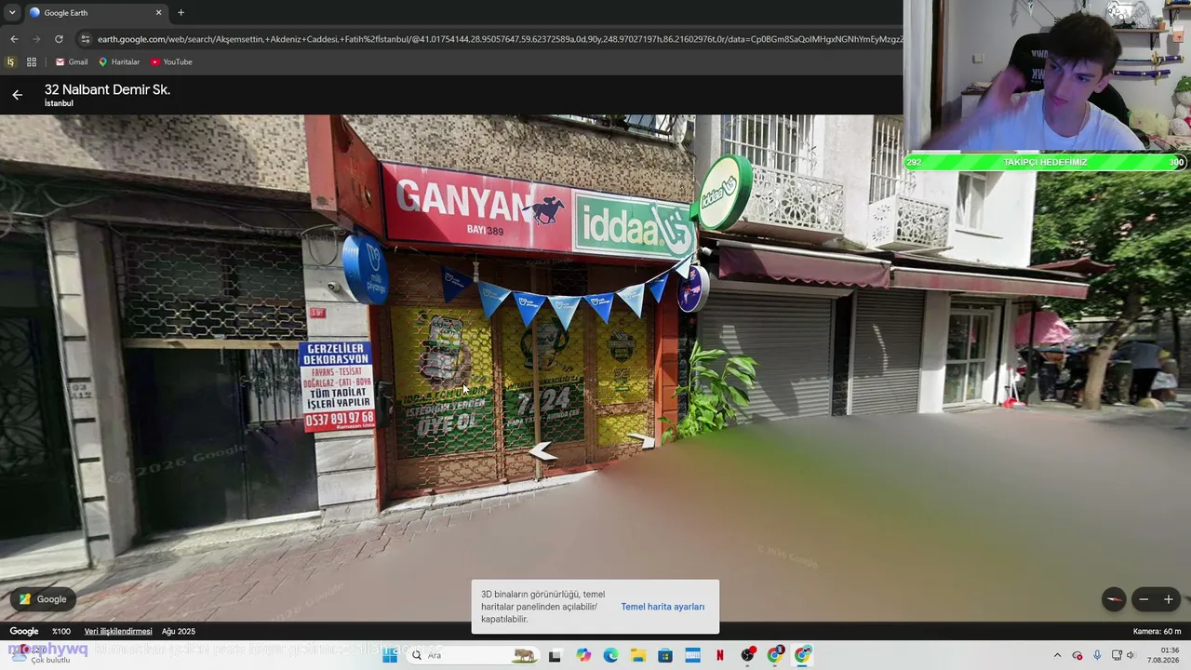1191x670 pixels.
Task: Click the 'Kamera: 60 m' status text
Action: click(x=1158, y=632)
